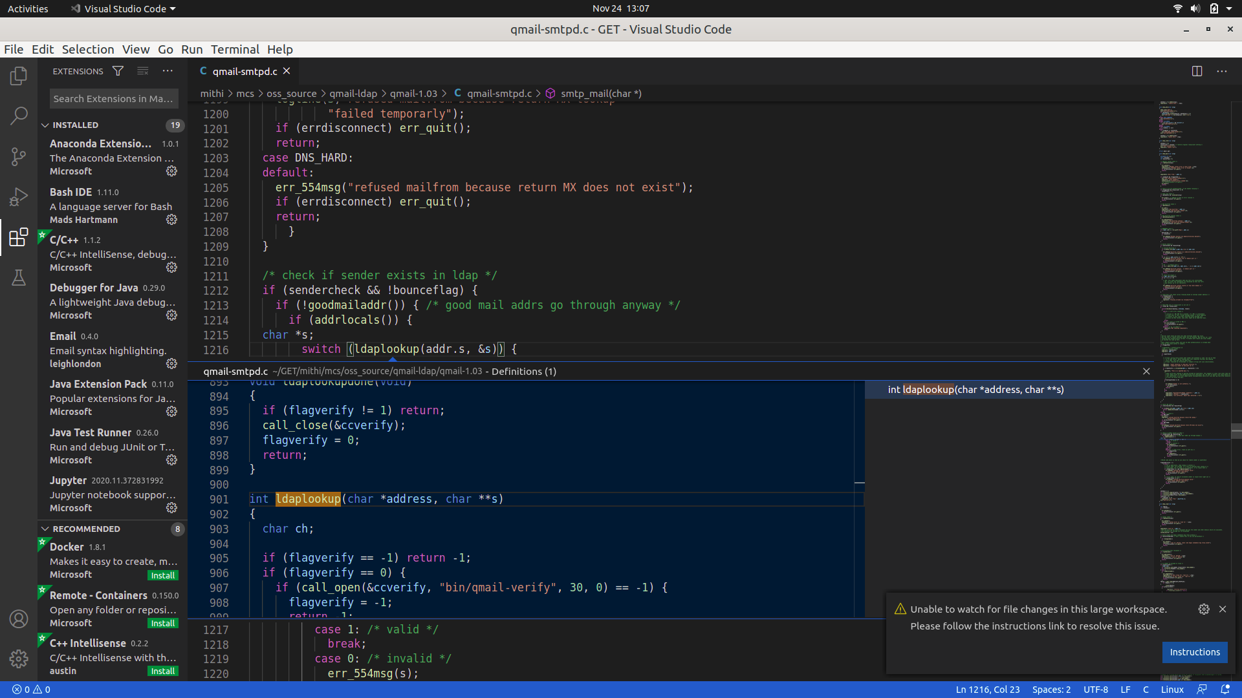Open manage gear for Bash IDE extension

pyautogui.click(x=171, y=220)
